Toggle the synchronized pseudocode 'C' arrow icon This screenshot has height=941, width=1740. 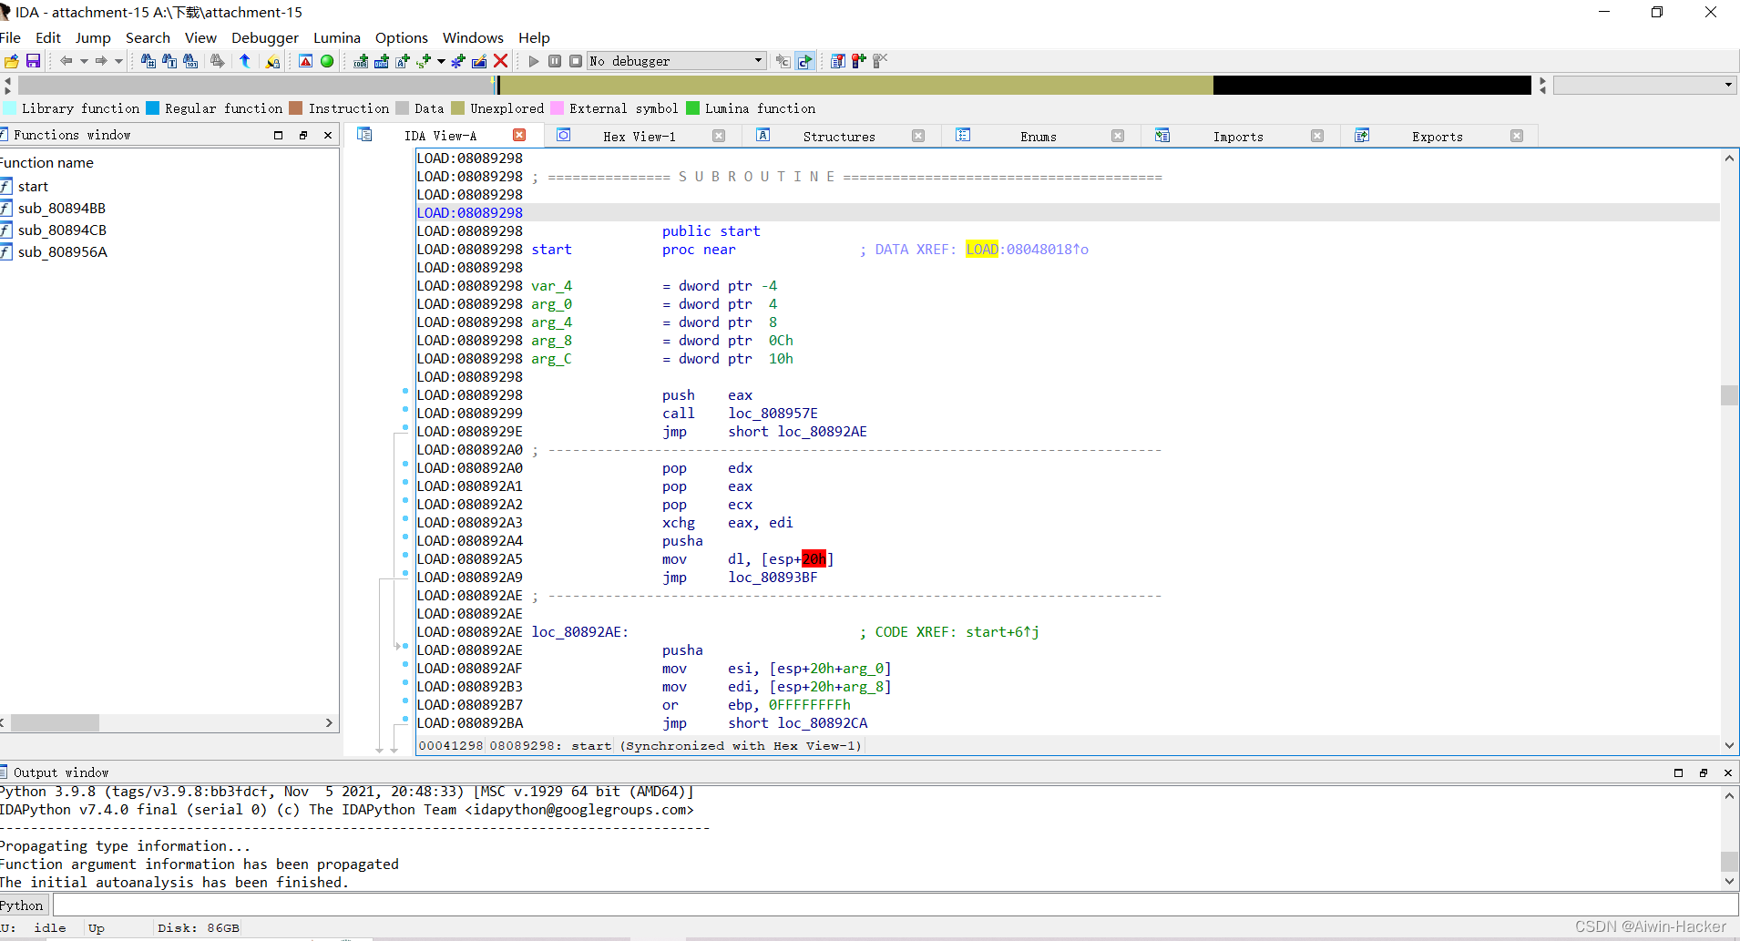804,61
